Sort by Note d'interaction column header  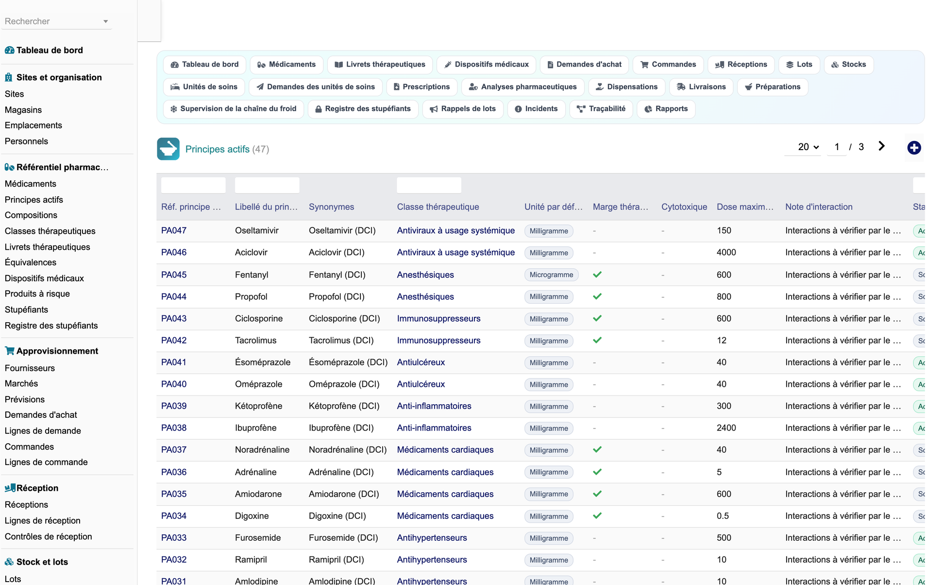[x=819, y=207]
